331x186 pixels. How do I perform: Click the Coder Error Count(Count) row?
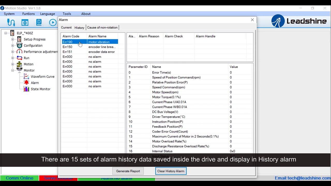(190, 131)
